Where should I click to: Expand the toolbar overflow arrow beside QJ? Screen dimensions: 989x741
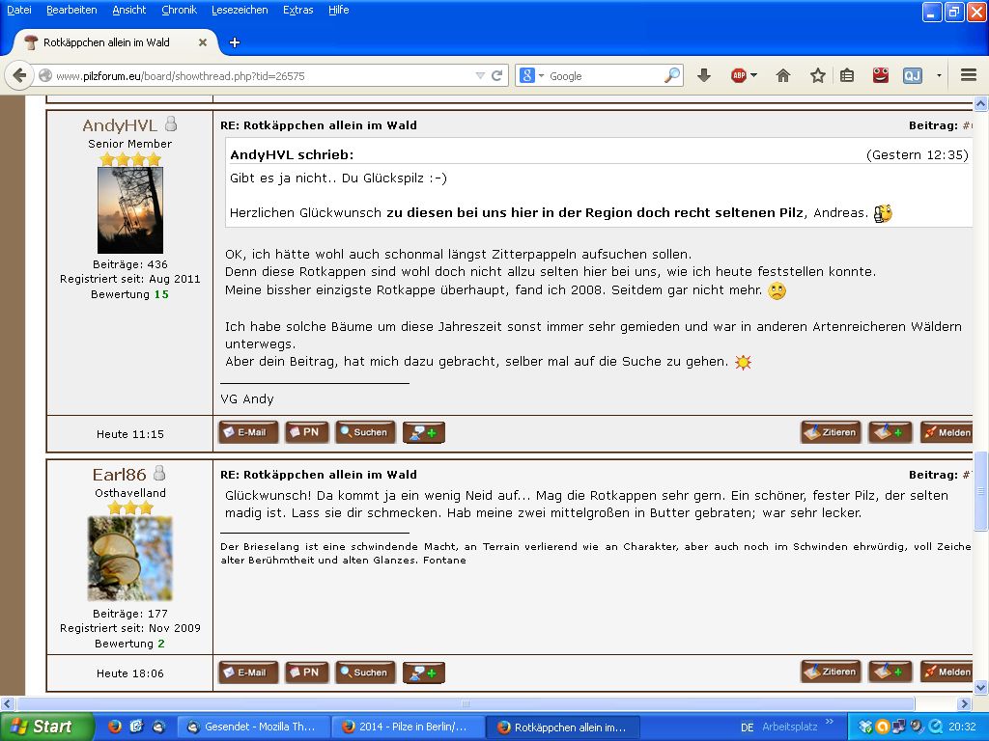(939, 75)
